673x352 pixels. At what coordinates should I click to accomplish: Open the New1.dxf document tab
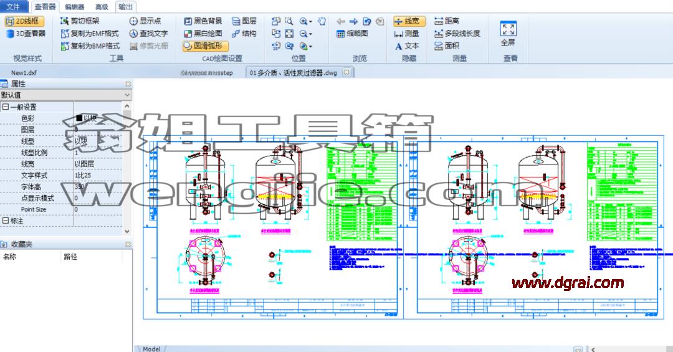pos(24,72)
